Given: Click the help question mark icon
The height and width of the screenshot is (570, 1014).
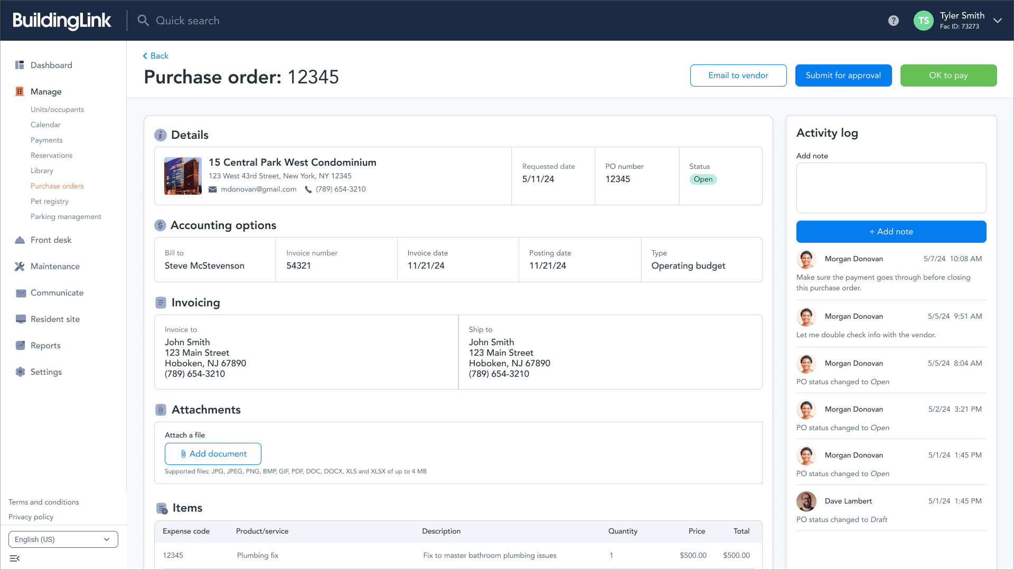Looking at the screenshot, I should 893,21.
